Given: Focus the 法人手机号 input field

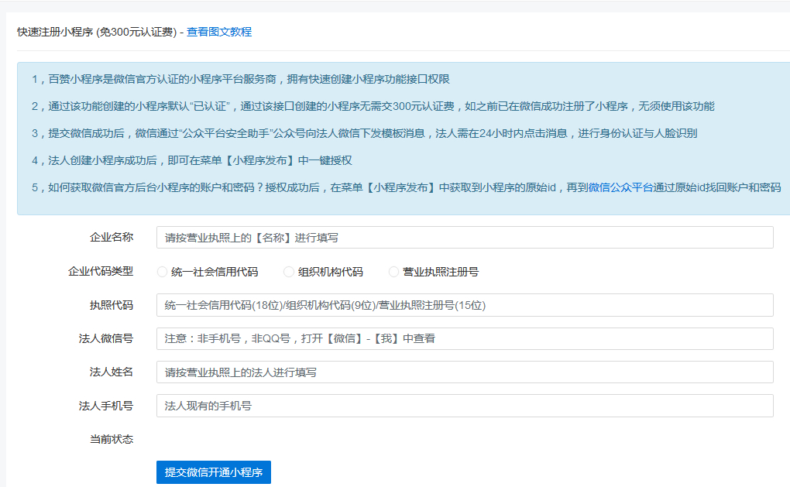Looking at the screenshot, I should pyautogui.click(x=465, y=406).
